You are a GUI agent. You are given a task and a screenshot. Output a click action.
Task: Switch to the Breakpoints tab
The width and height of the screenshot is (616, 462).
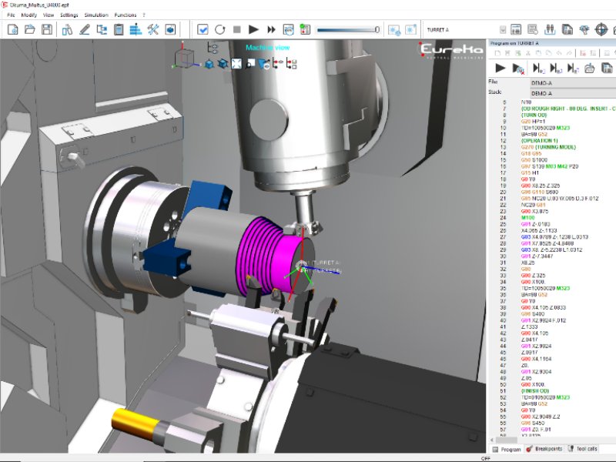pyautogui.click(x=544, y=449)
